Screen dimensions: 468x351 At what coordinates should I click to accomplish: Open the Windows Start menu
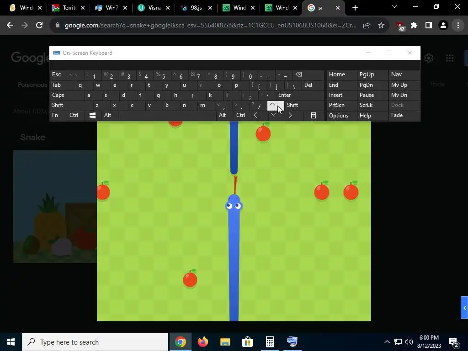[11, 342]
